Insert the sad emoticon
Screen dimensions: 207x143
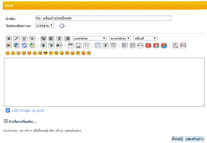[35, 53]
